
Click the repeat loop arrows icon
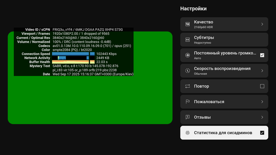click(188, 86)
